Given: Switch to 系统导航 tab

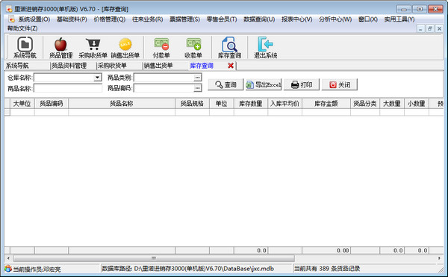Looking at the screenshot, I should pos(17,66).
